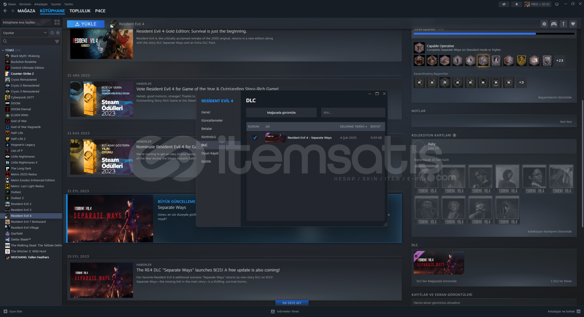Click Capable Operative achievement icon
Viewport: 584px width, 317px height.
(419, 48)
